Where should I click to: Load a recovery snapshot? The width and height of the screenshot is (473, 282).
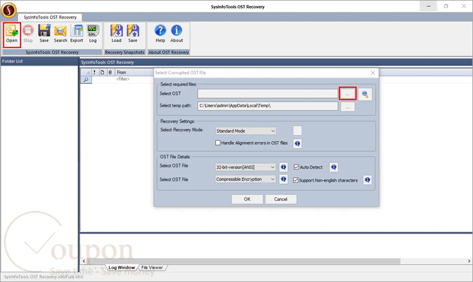click(117, 33)
